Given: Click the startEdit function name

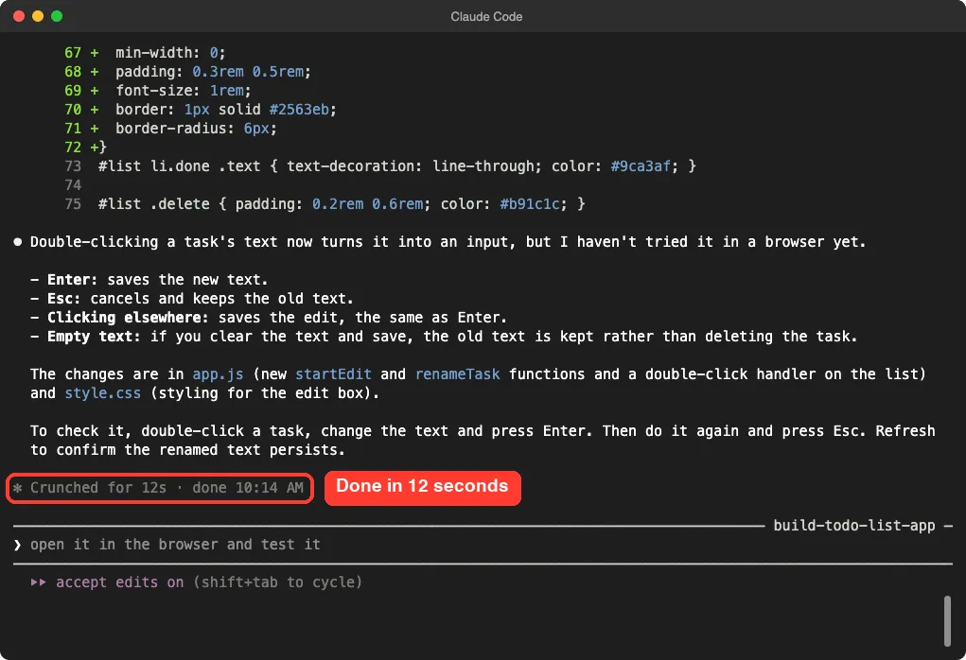Looking at the screenshot, I should pyautogui.click(x=333, y=374).
